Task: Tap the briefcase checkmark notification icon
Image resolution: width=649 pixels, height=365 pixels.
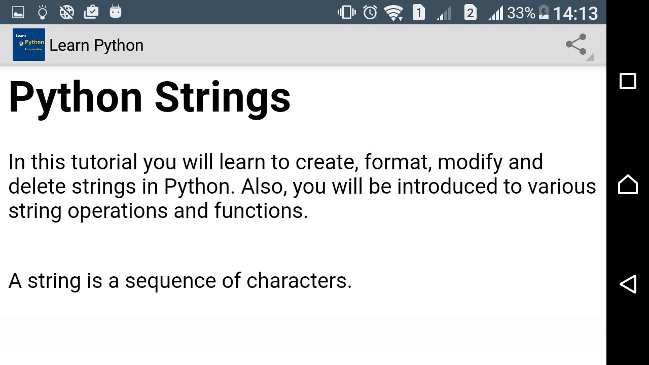Action: pos(91,12)
